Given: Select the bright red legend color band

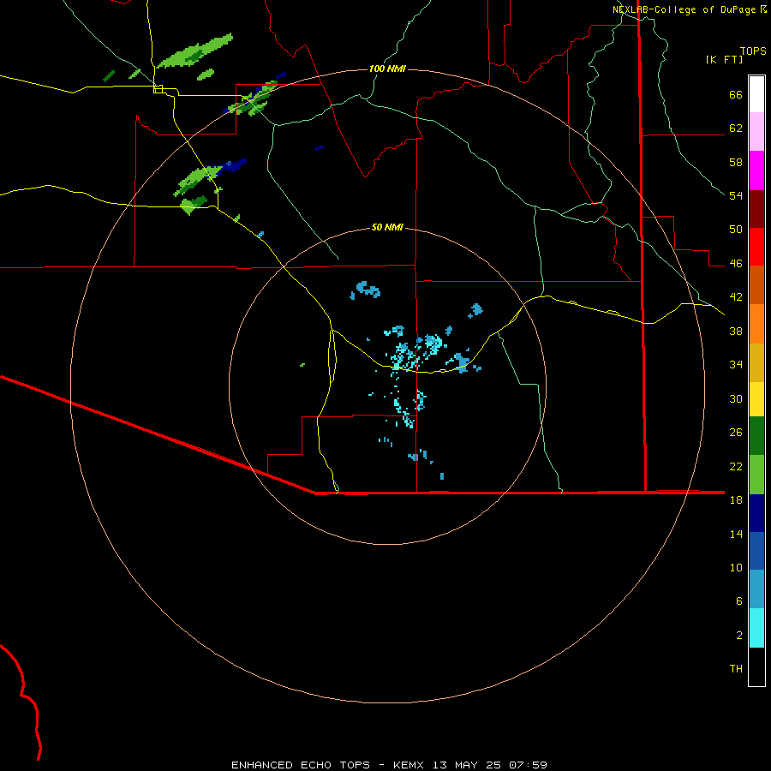Looking at the screenshot, I should pos(756,247).
